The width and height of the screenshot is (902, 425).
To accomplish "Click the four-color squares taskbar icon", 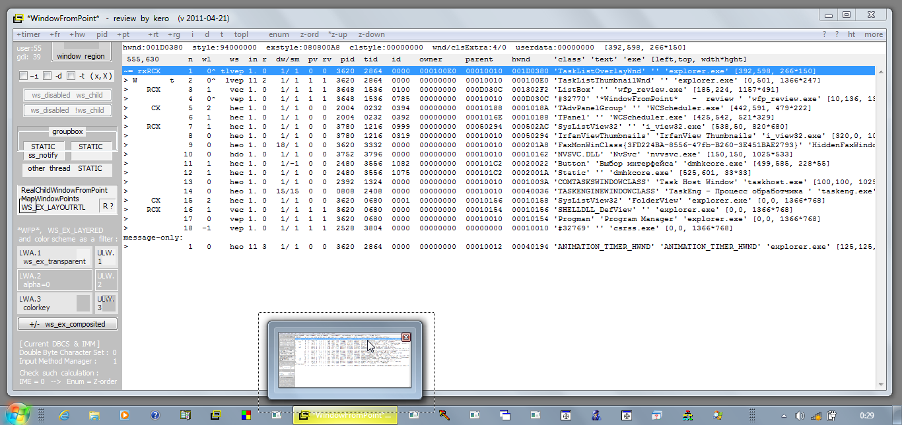I will [246, 415].
